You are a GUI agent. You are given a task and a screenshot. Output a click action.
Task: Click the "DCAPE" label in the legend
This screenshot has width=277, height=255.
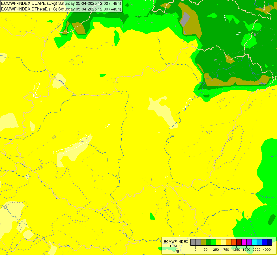click(176, 246)
